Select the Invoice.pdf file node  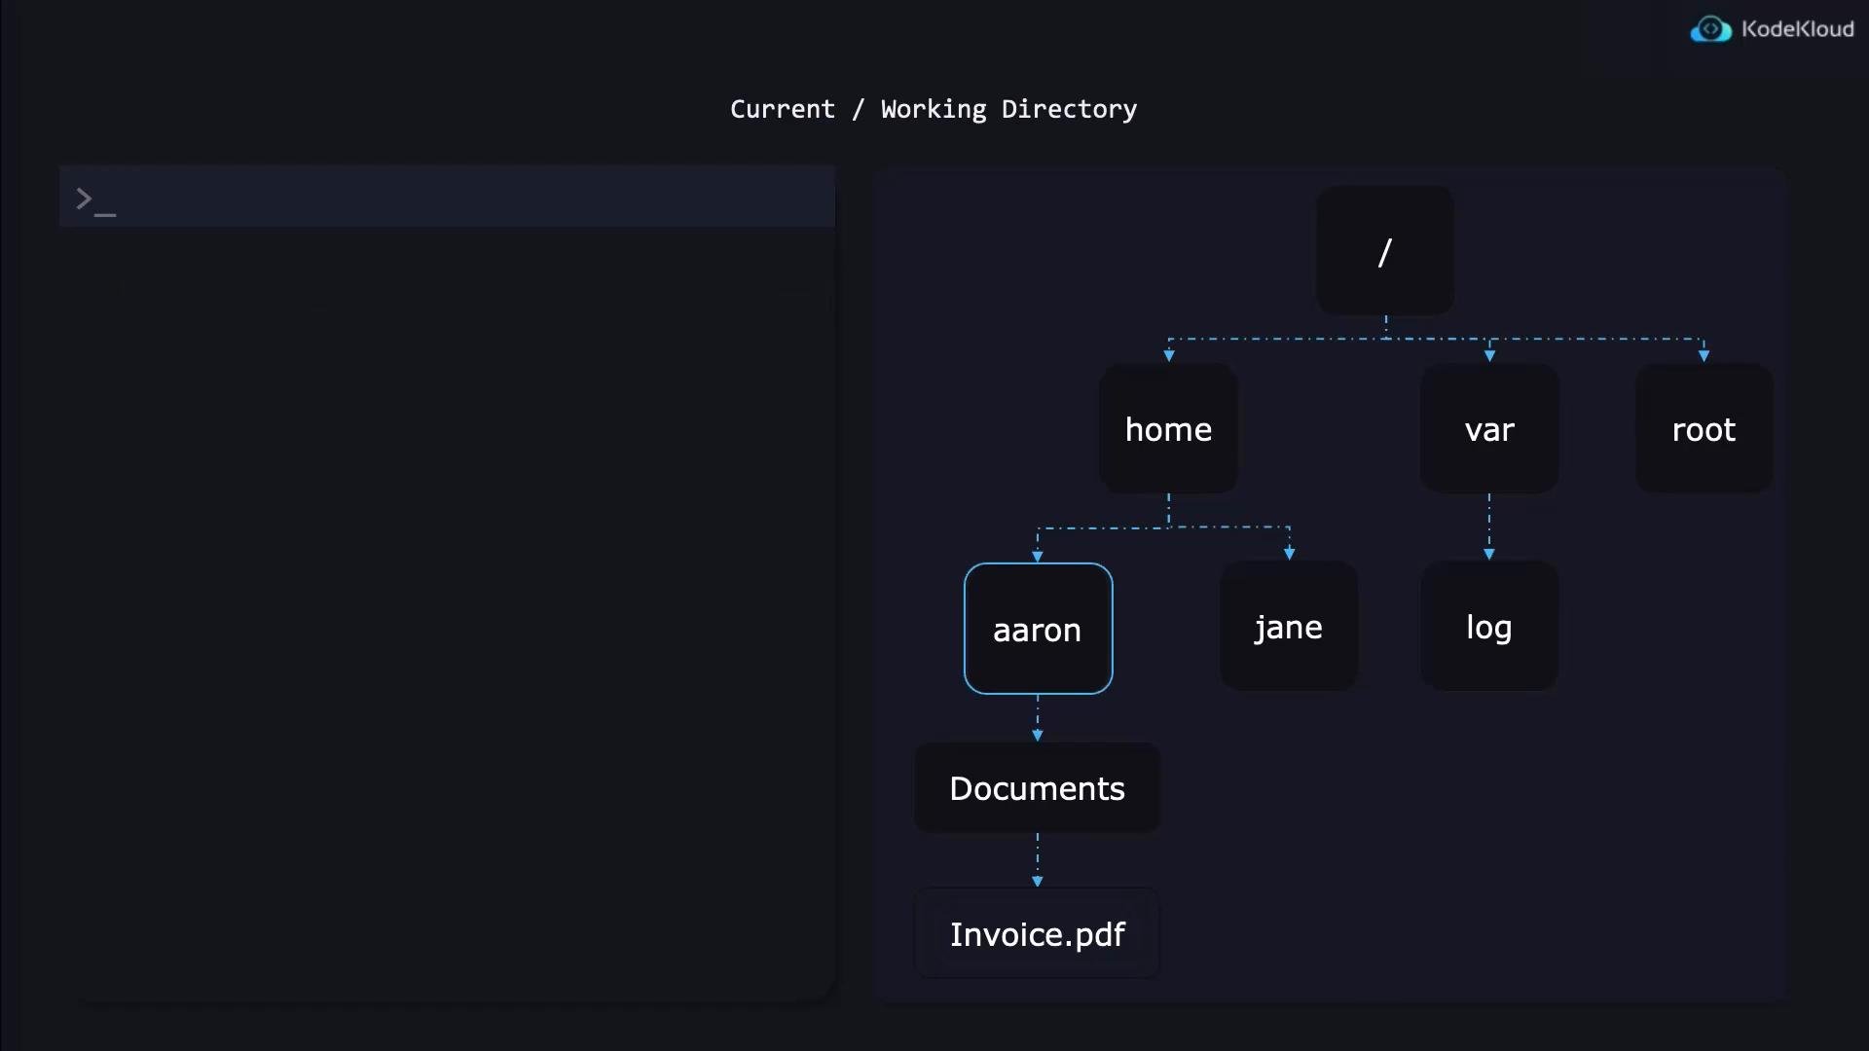(x=1038, y=933)
